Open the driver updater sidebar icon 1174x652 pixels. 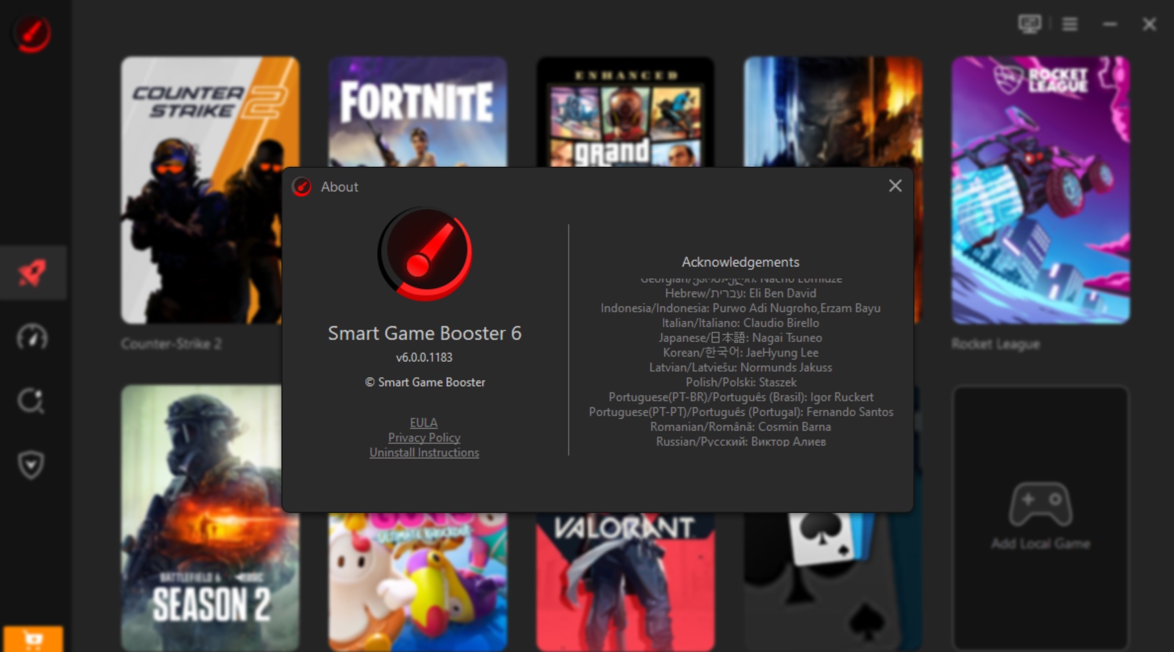31,401
